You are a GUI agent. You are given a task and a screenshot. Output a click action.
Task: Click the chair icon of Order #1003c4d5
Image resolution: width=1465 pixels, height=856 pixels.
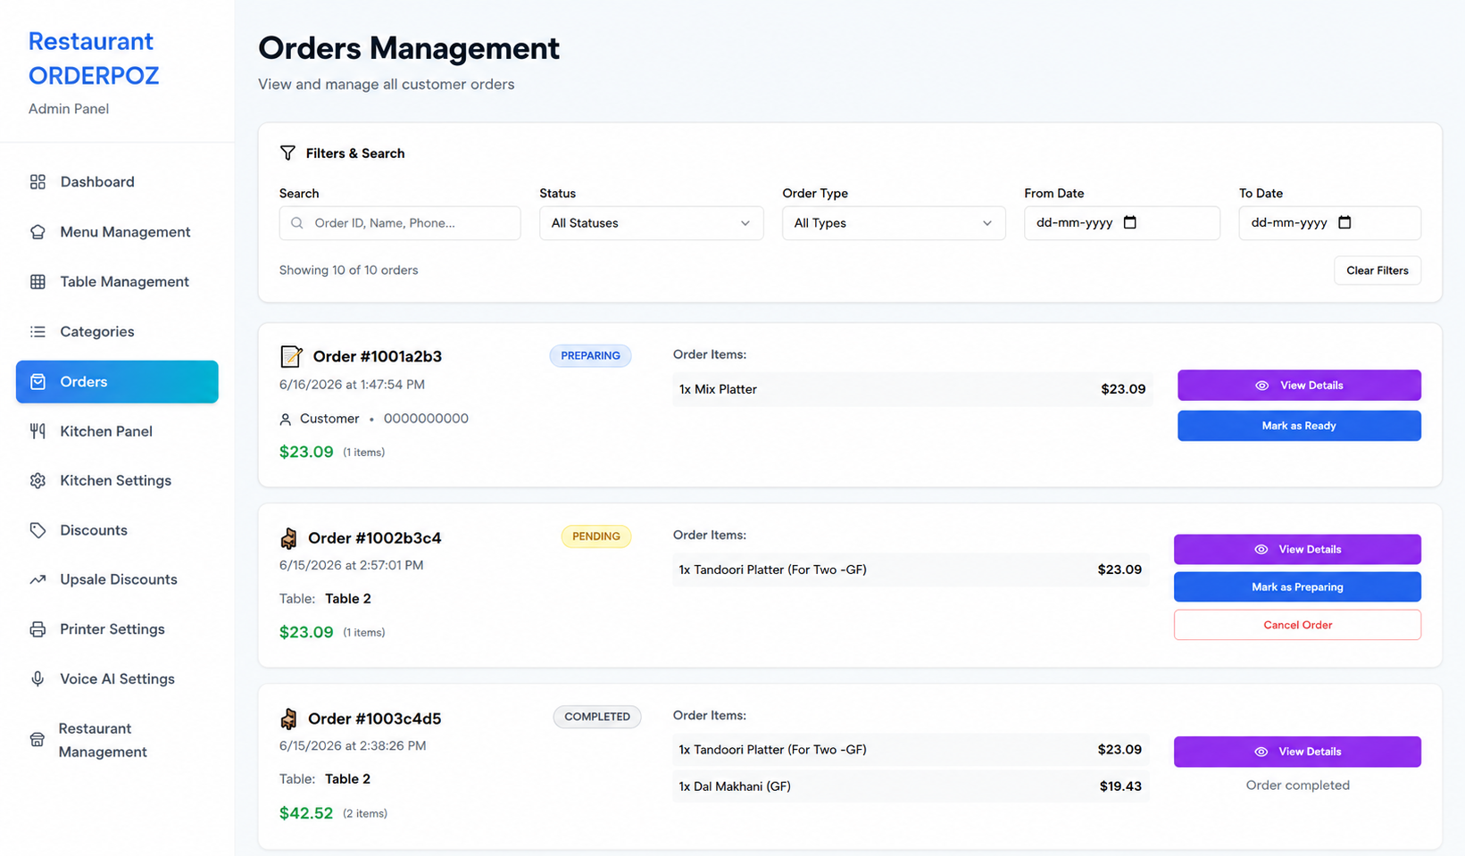[288, 719]
